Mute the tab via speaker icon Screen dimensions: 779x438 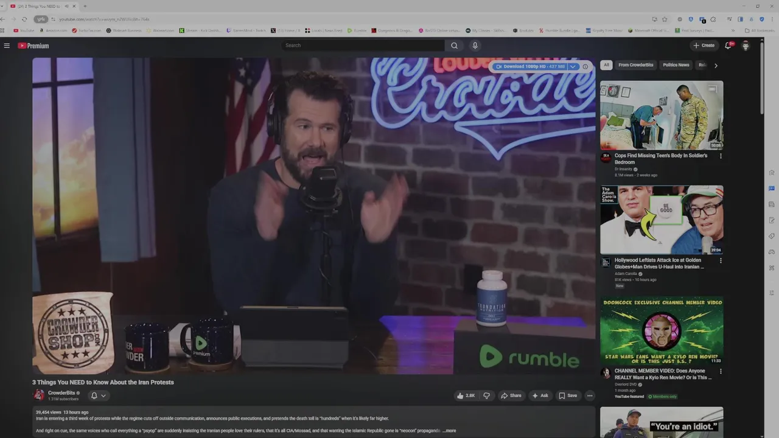click(66, 6)
